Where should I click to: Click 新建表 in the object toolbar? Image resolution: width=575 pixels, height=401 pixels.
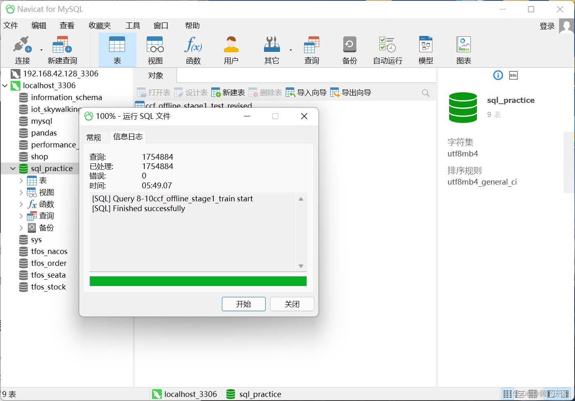(228, 93)
